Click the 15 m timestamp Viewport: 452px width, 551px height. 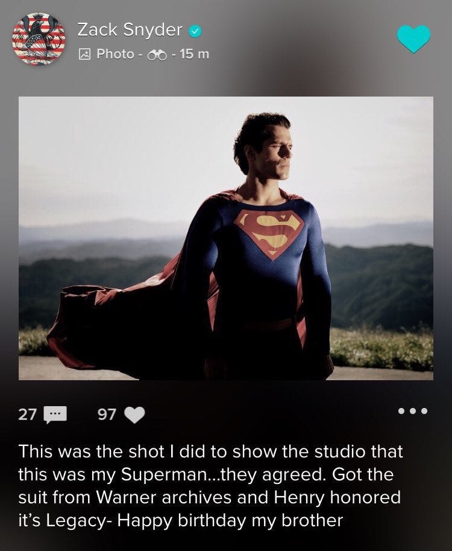click(195, 54)
